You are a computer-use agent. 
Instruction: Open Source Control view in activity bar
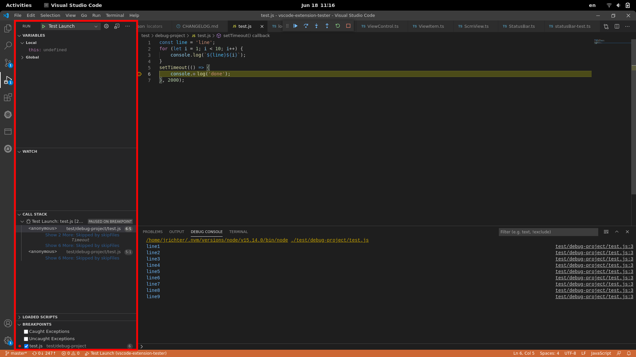click(8, 63)
